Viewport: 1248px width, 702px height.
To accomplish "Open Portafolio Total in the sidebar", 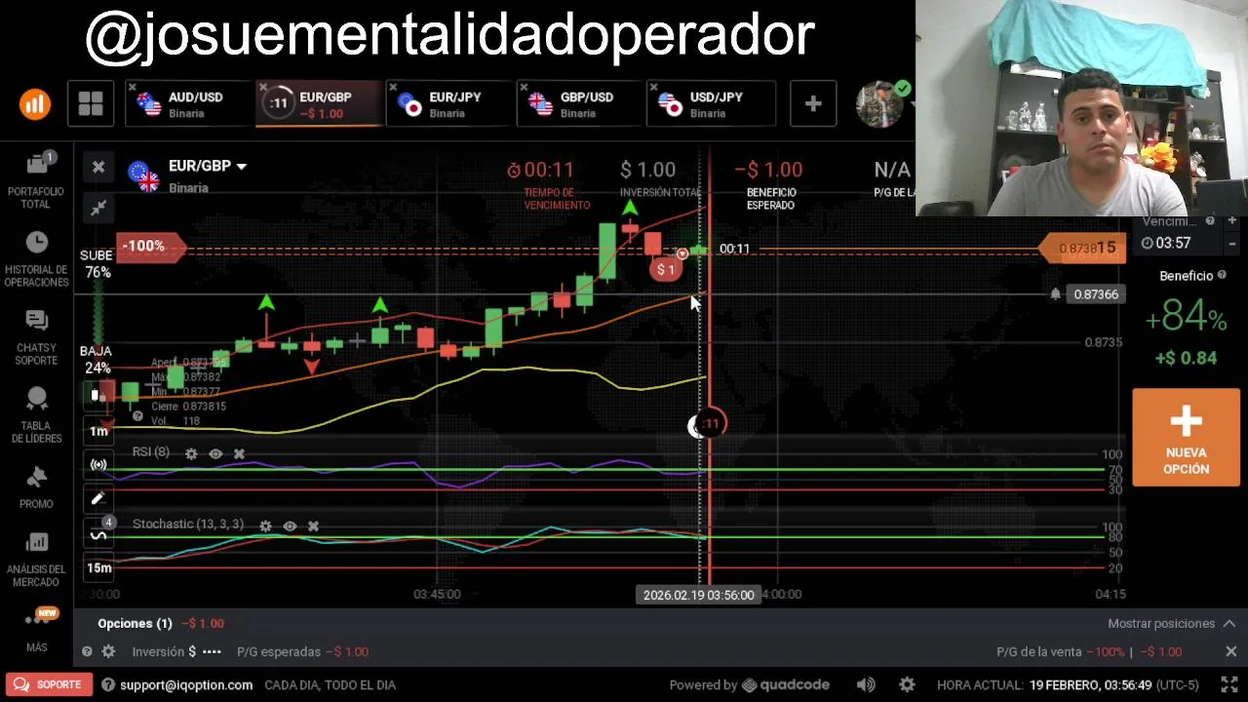I will click(36, 180).
